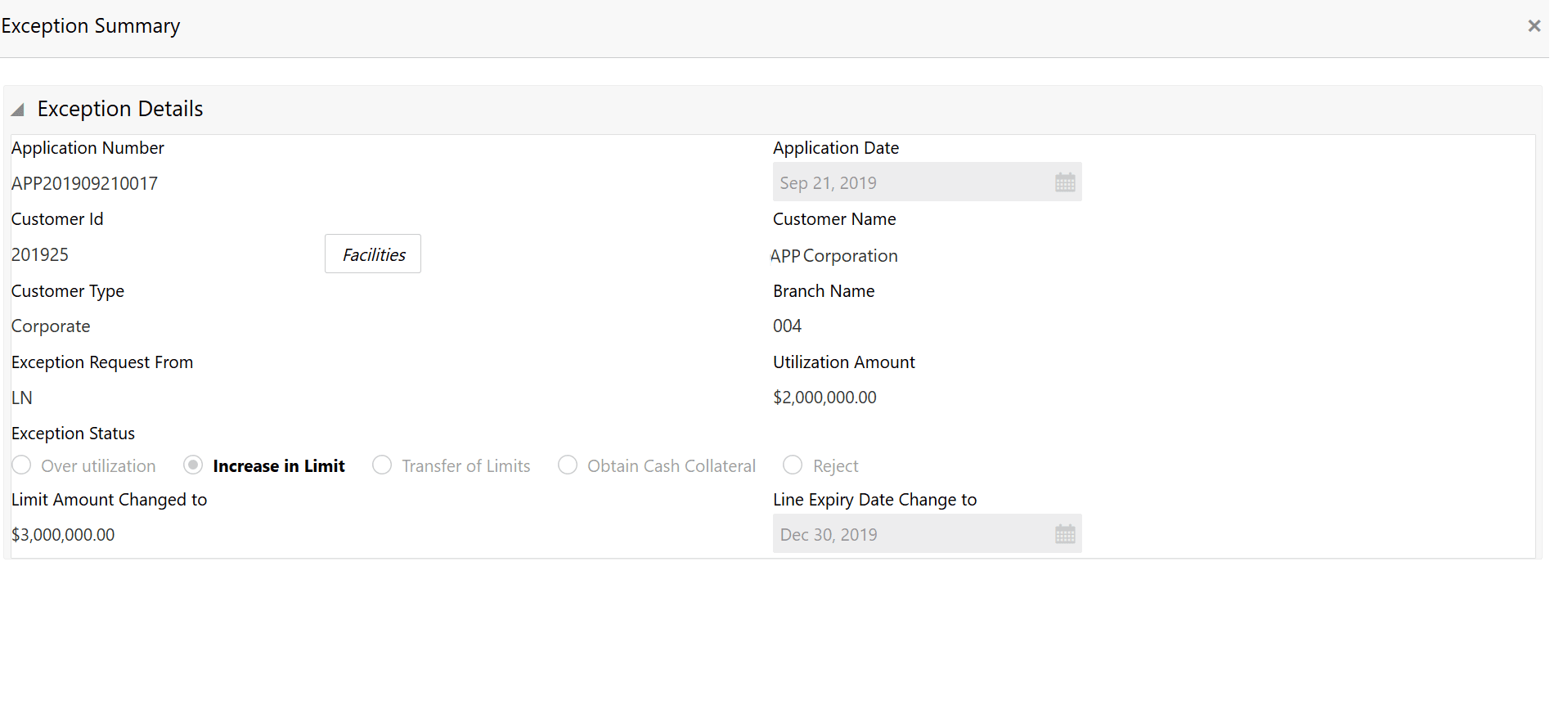Viewport: 1550px width, 719px height.
Task: Select the Reject radio button
Action: pyautogui.click(x=793, y=465)
